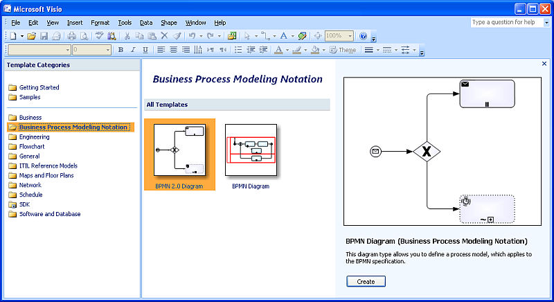Set Align Right
This screenshot has height=302, width=554.
click(186, 50)
